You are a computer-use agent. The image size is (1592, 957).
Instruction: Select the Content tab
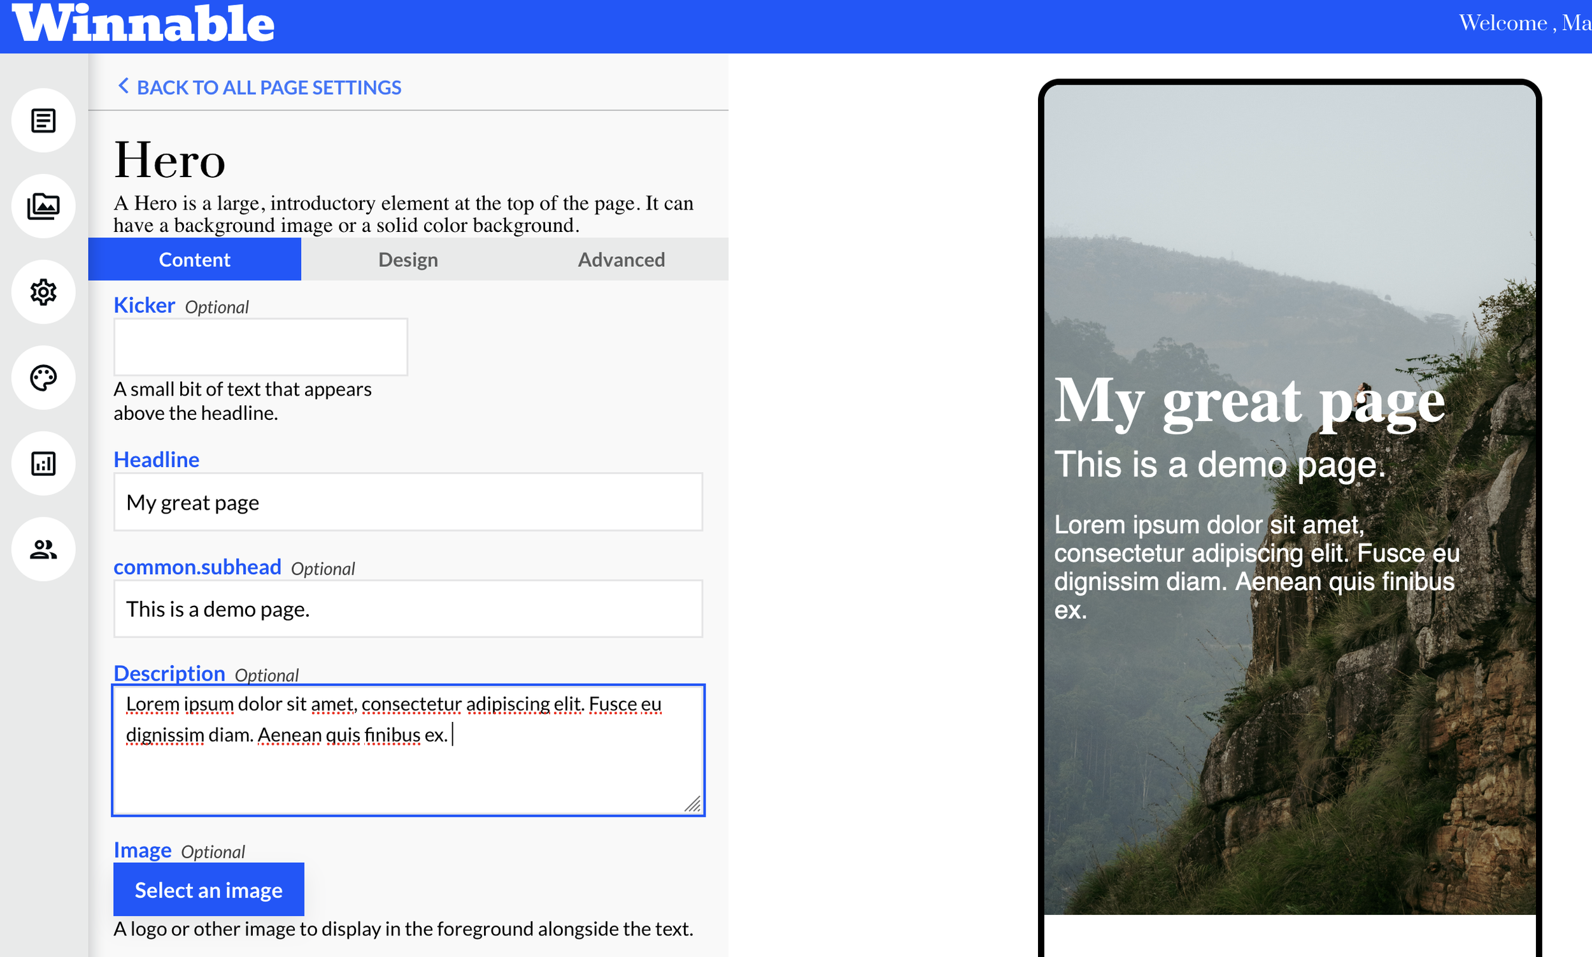[194, 259]
